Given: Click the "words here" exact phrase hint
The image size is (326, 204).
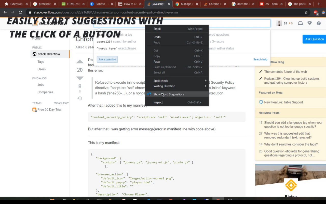Looking at the screenshot, I should tap(116, 48).
